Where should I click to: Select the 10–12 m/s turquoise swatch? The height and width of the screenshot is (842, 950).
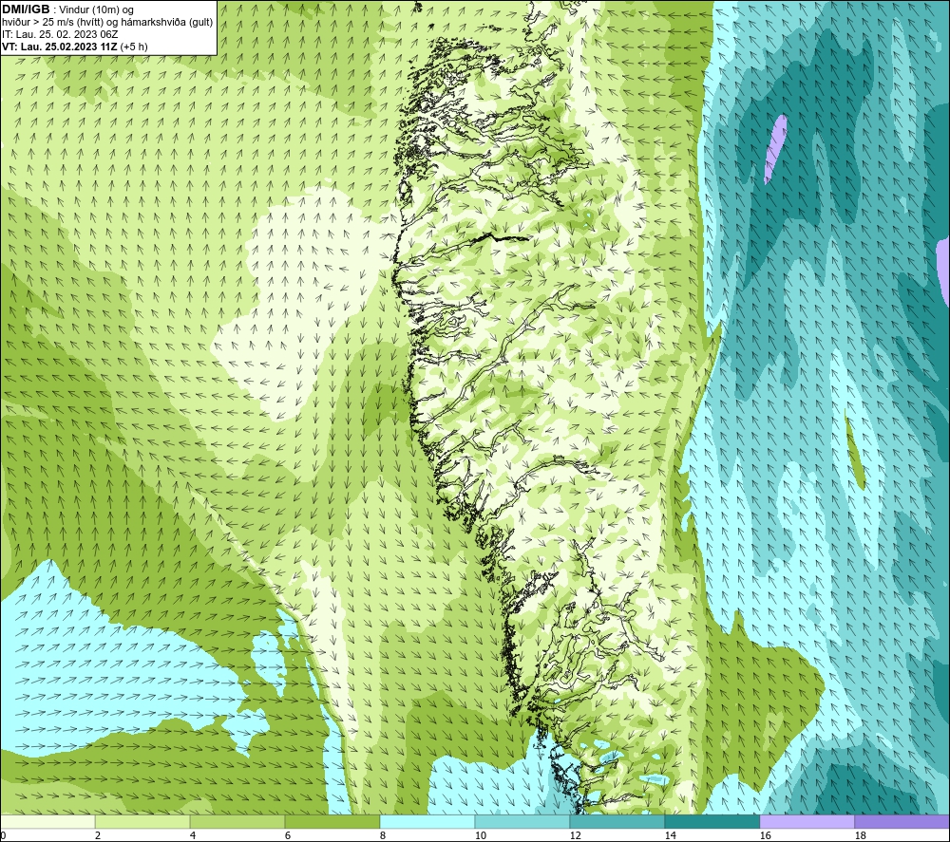(x=522, y=821)
